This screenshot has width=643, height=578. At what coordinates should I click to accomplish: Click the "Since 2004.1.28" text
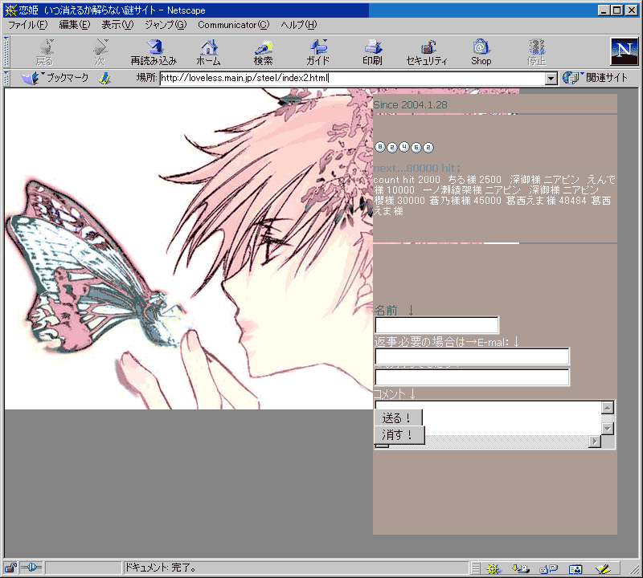pyautogui.click(x=410, y=105)
